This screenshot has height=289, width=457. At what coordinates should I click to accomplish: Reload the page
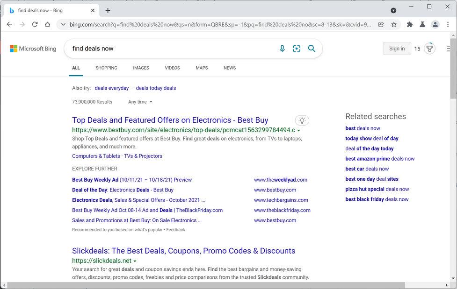click(35, 24)
